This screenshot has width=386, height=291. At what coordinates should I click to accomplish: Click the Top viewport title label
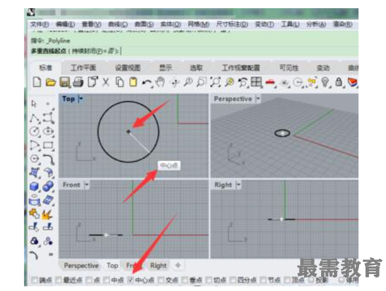68,99
